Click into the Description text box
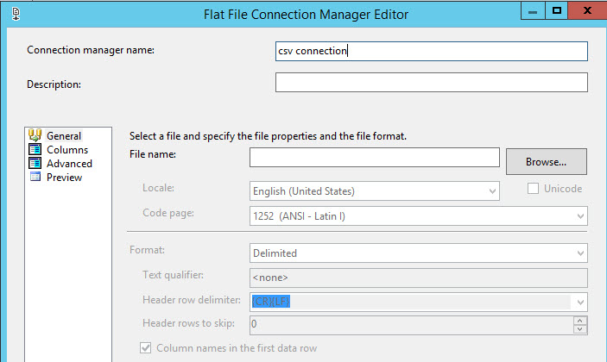This screenshot has height=362, width=607. pyautogui.click(x=431, y=83)
